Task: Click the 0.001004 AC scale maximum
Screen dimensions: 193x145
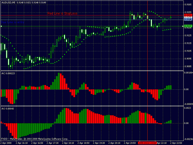Action: pyautogui.click(x=188, y=73)
